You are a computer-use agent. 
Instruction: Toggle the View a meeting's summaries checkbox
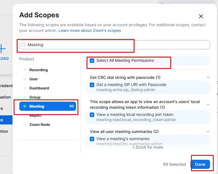coord(92,139)
